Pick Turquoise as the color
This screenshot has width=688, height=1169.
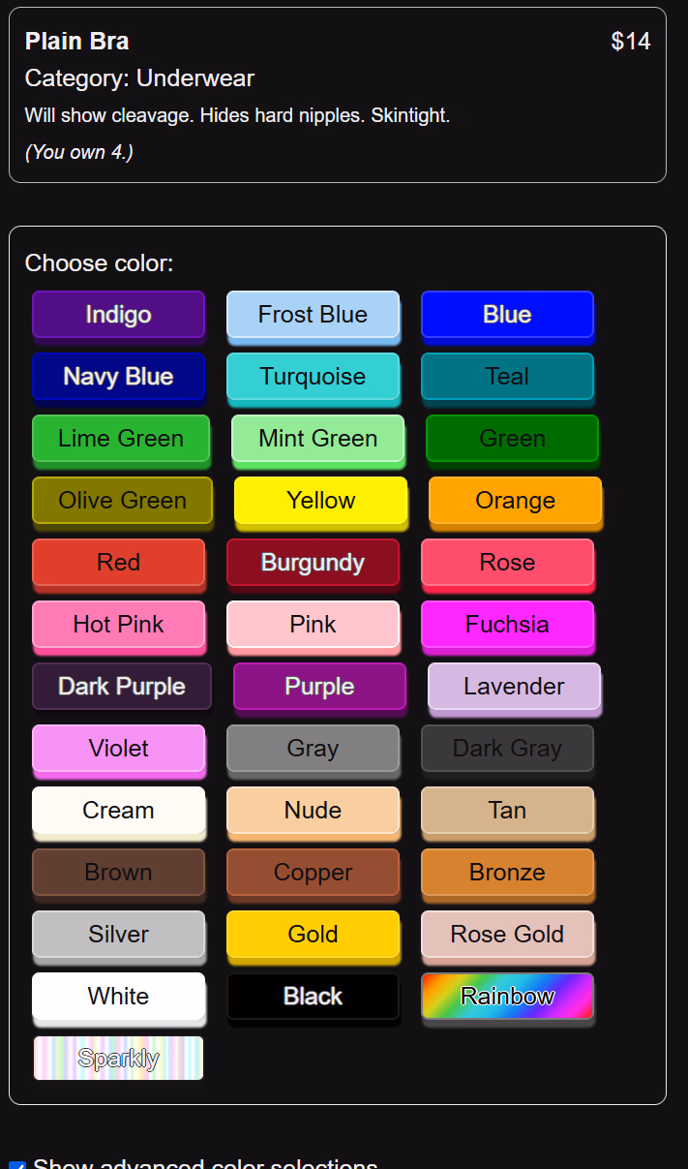(313, 377)
